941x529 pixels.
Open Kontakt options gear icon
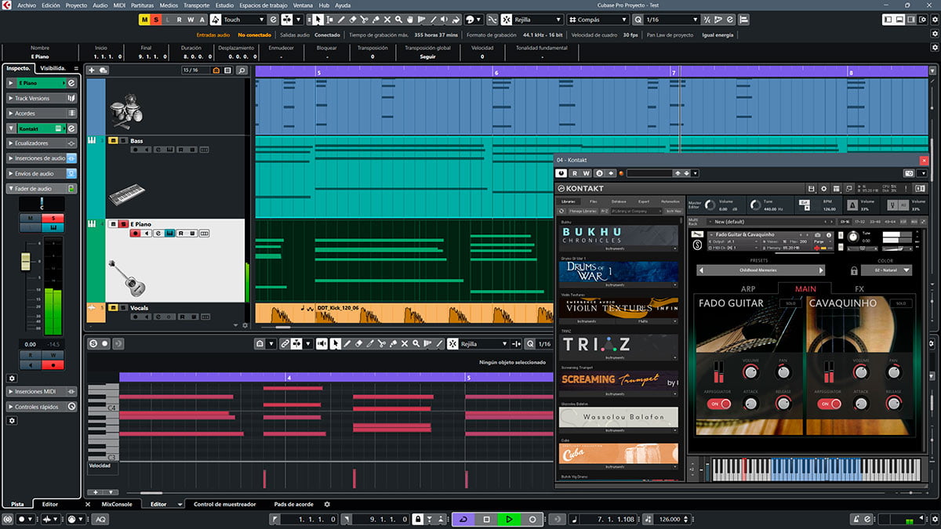[x=823, y=188]
